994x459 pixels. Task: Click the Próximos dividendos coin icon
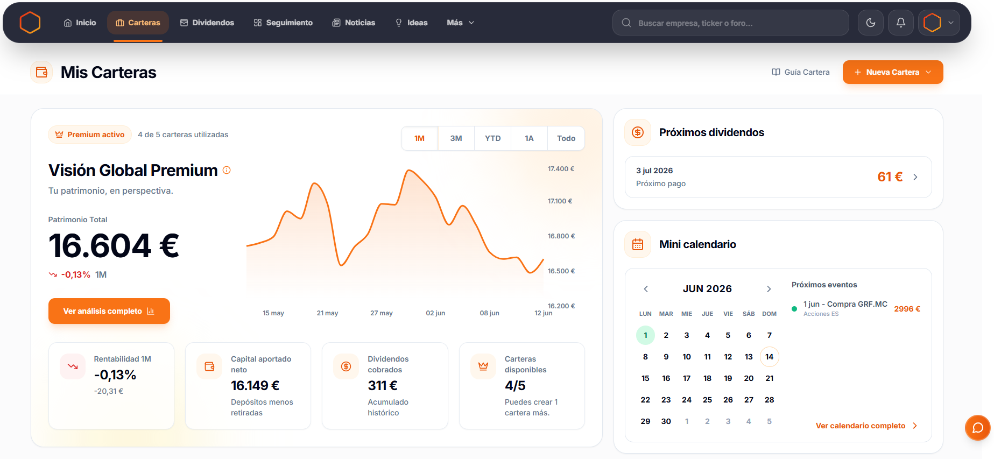(x=638, y=132)
